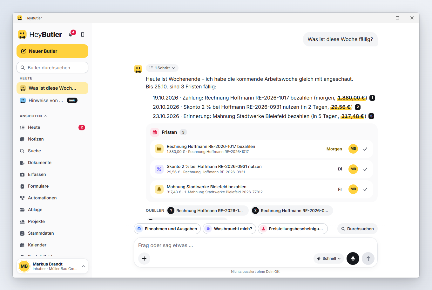Open the Suche view
This screenshot has height=290, width=432.
click(x=52, y=151)
